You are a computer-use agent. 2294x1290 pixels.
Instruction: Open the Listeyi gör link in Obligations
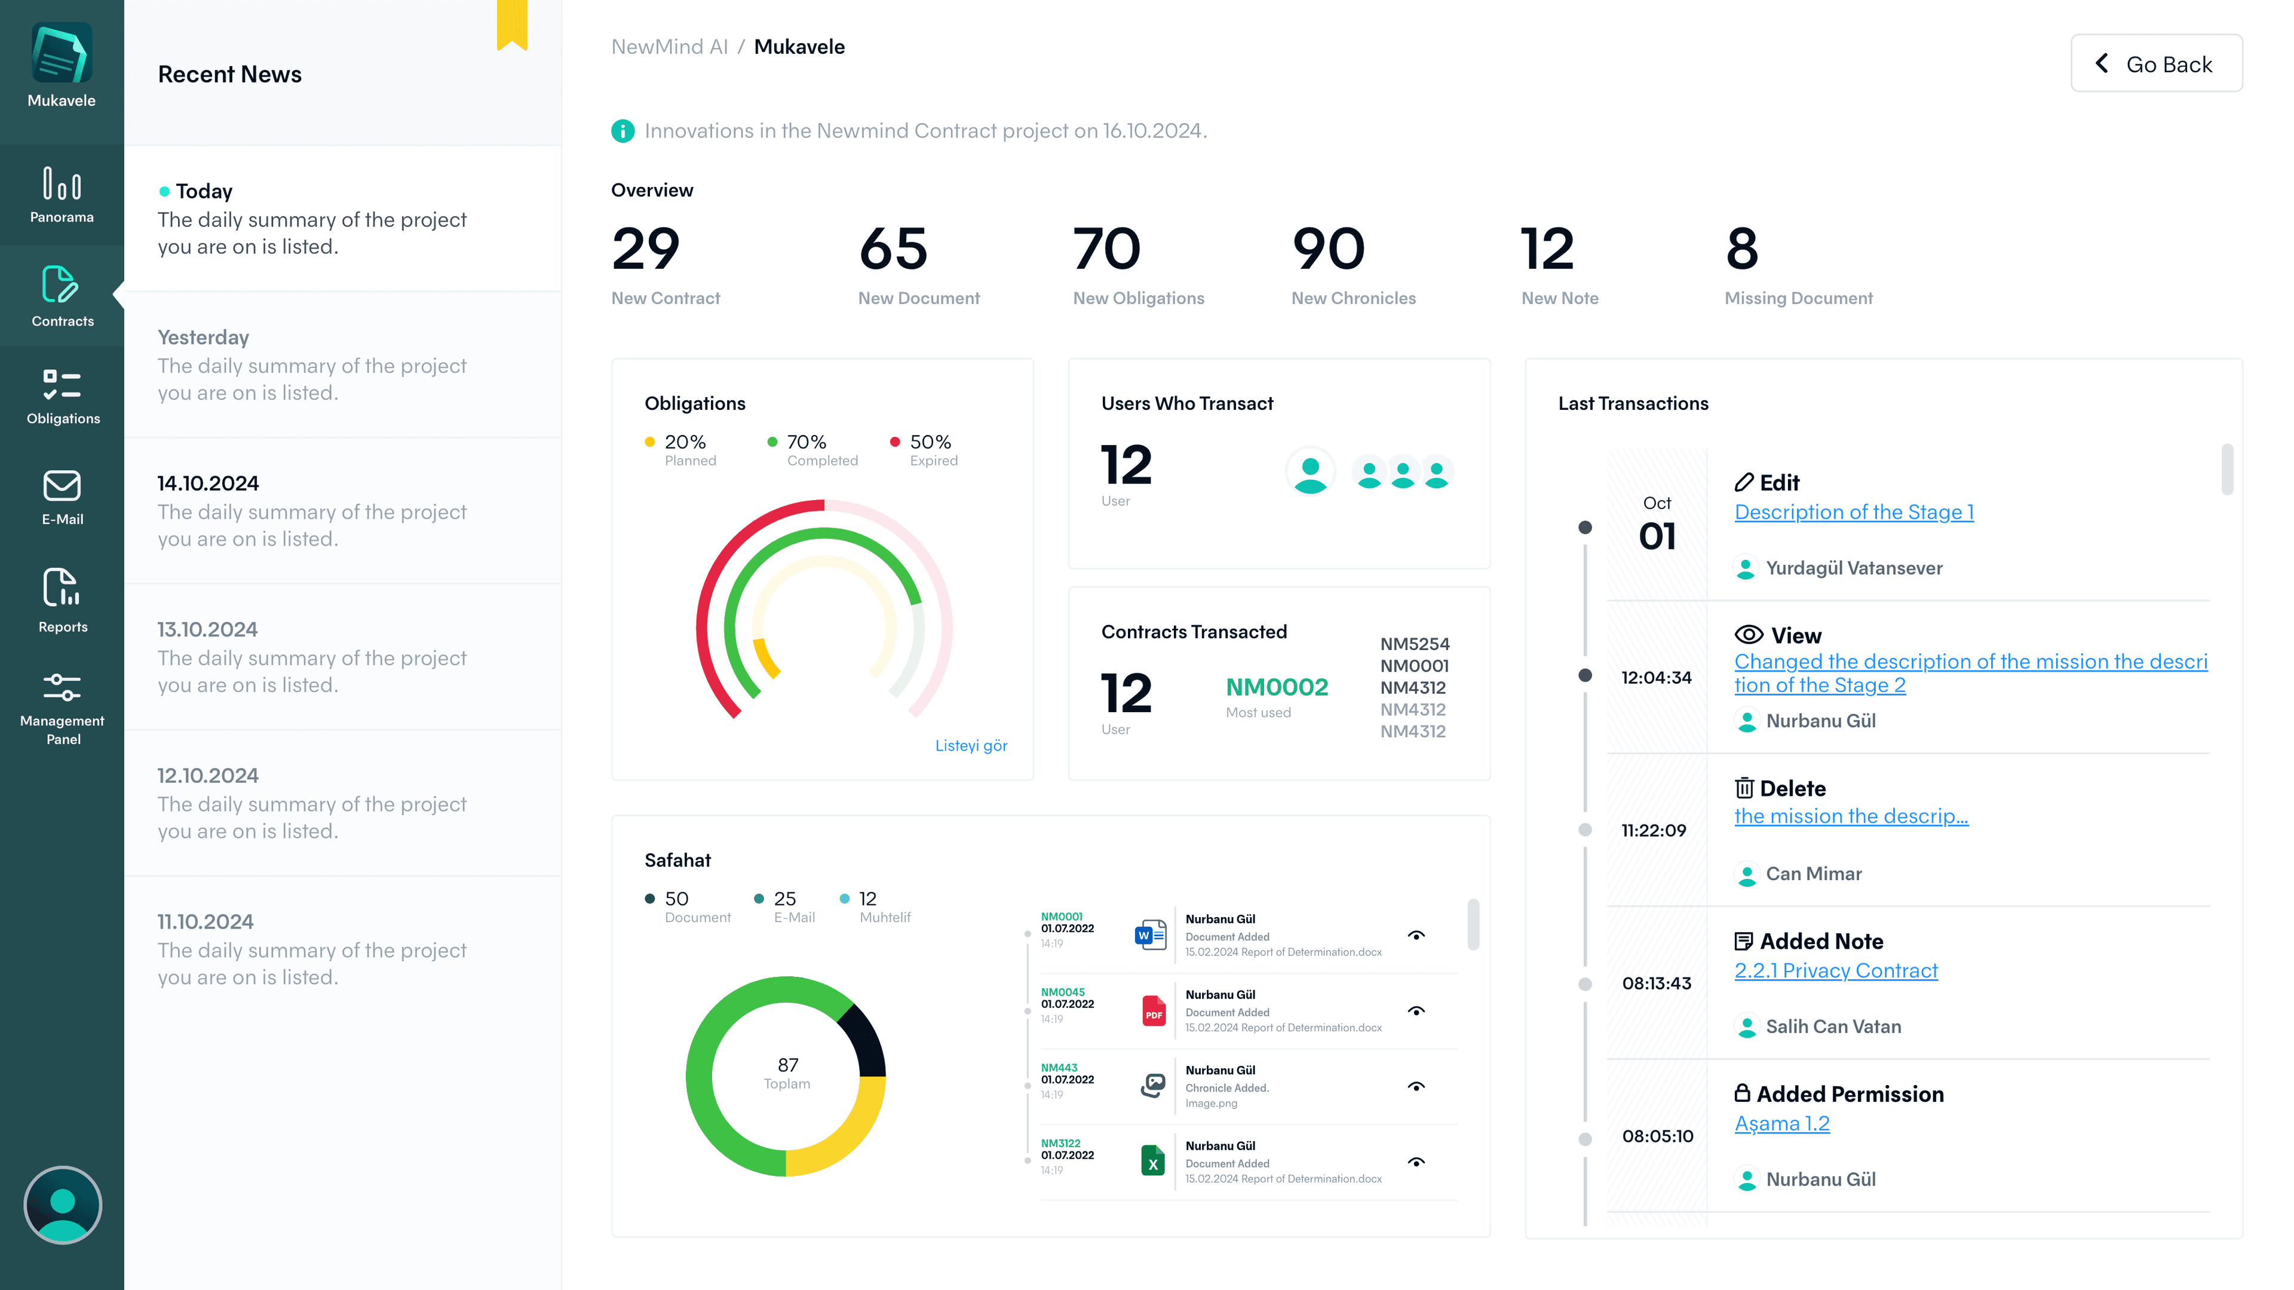971,746
